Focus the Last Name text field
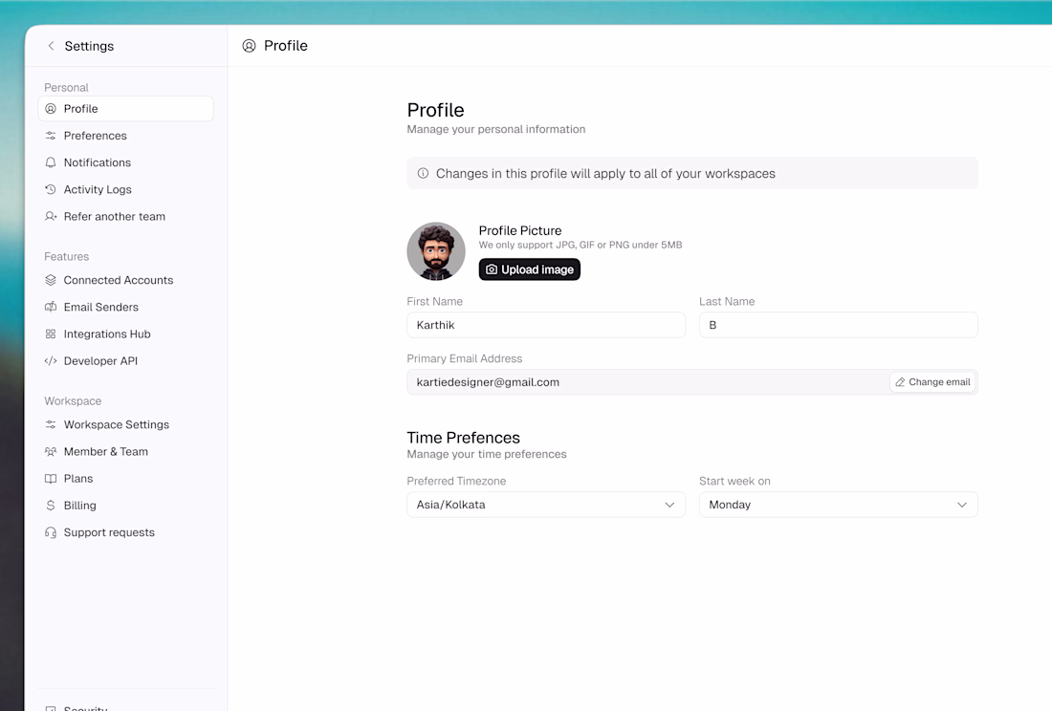1052x711 pixels. [x=838, y=325]
